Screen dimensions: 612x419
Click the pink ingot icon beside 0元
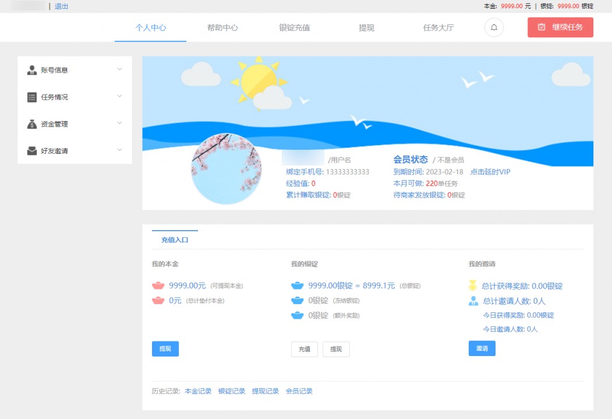click(x=158, y=300)
